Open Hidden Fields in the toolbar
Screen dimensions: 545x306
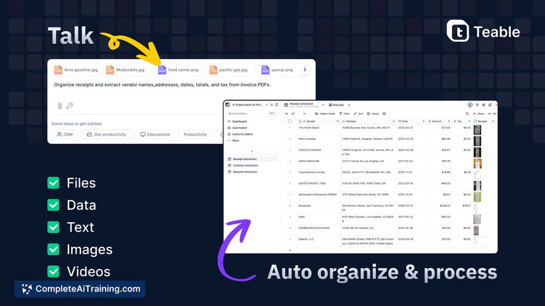click(325, 114)
